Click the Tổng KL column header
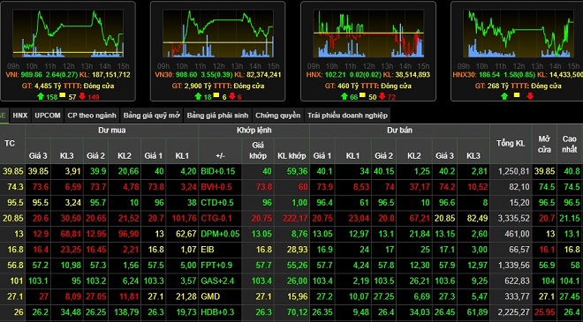This screenshot has width=583, height=322. tap(511, 143)
